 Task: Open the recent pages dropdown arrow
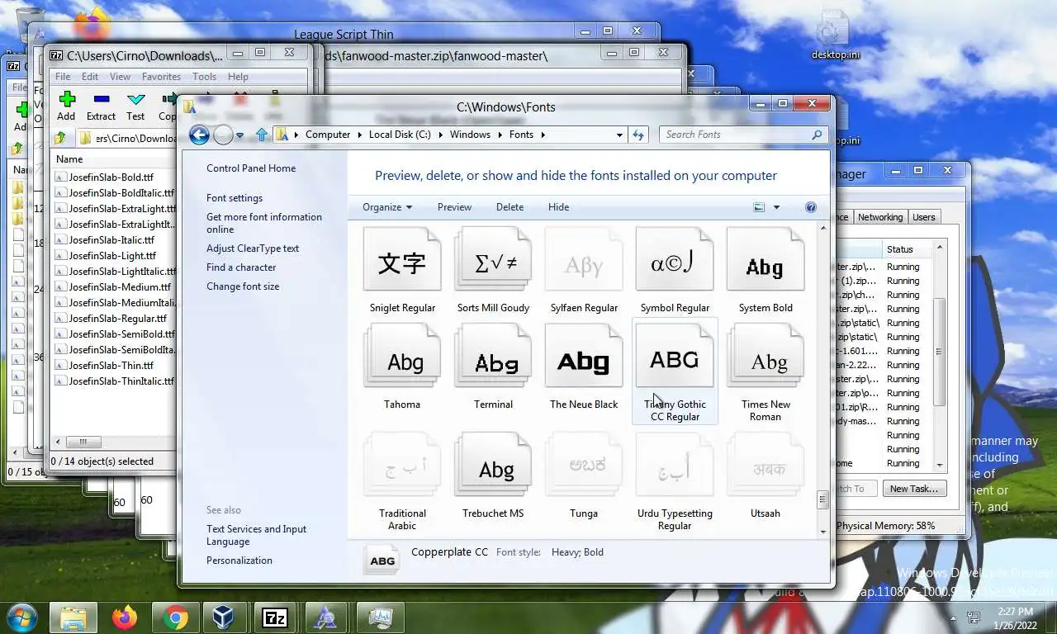(239, 135)
